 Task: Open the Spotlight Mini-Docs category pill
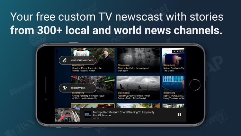[78, 61]
